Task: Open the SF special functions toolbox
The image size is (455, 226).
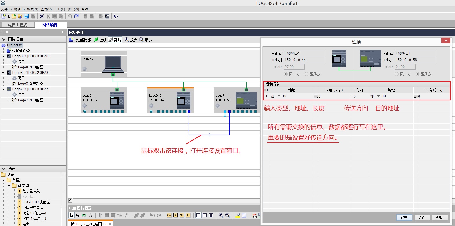Action: click(182, 215)
